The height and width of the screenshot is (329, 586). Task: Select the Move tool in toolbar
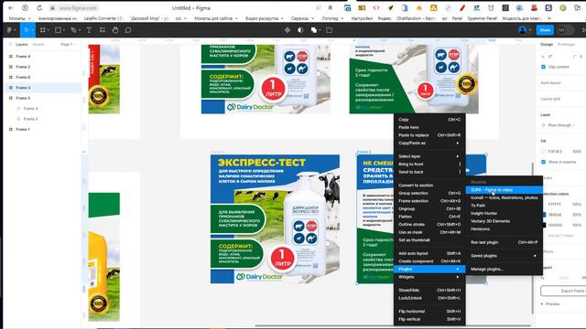click(x=27, y=30)
